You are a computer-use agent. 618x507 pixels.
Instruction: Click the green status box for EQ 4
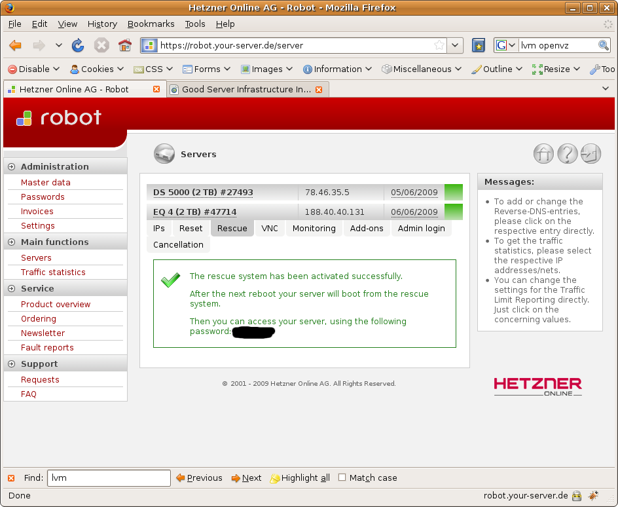(x=454, y=212)
